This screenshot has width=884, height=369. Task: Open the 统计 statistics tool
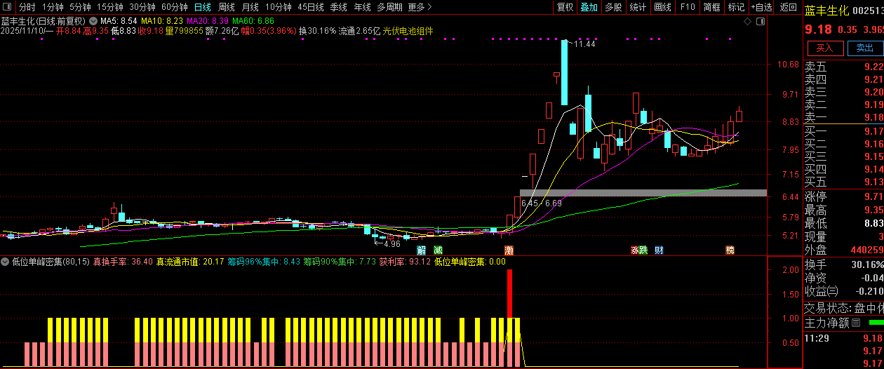pyautogui.click(x=638, y=7)
